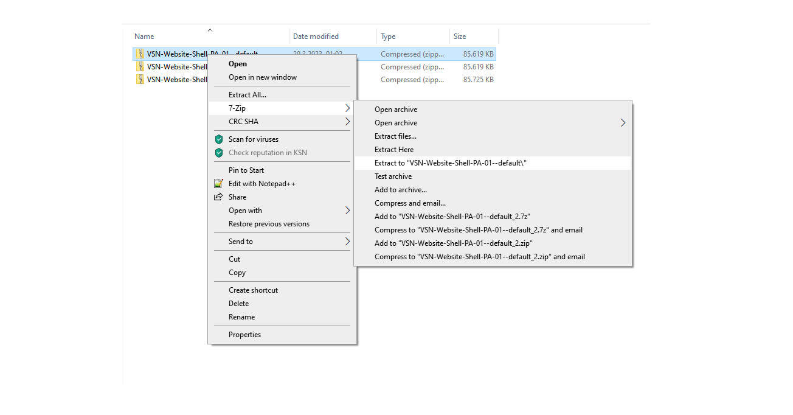
Task: Click the Notepad++ icon in the context menu
Action: point(219,184)
